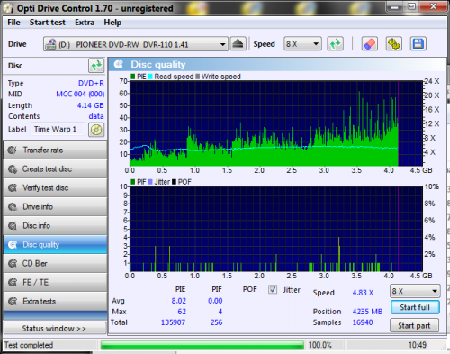The width and height of the screenshot is (450, 354).
Task: Open options with the yellow gear icon
Action: coord(394,44)
